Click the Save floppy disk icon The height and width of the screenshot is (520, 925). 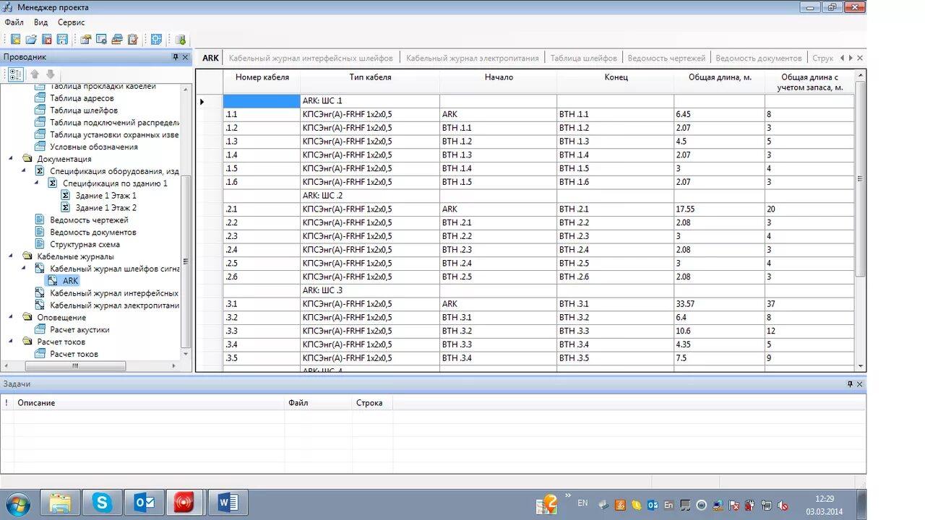[62, 40]
